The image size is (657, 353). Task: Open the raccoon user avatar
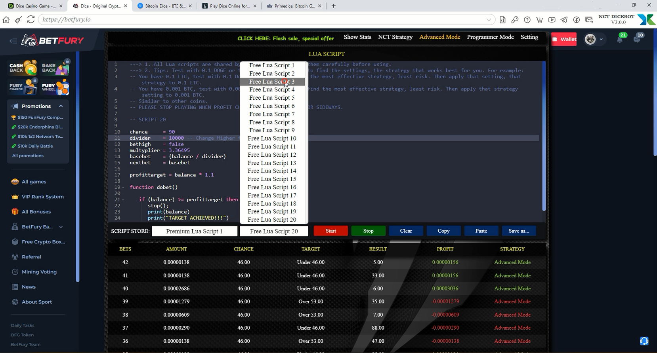pyautogui.click(x=590, y=39)
